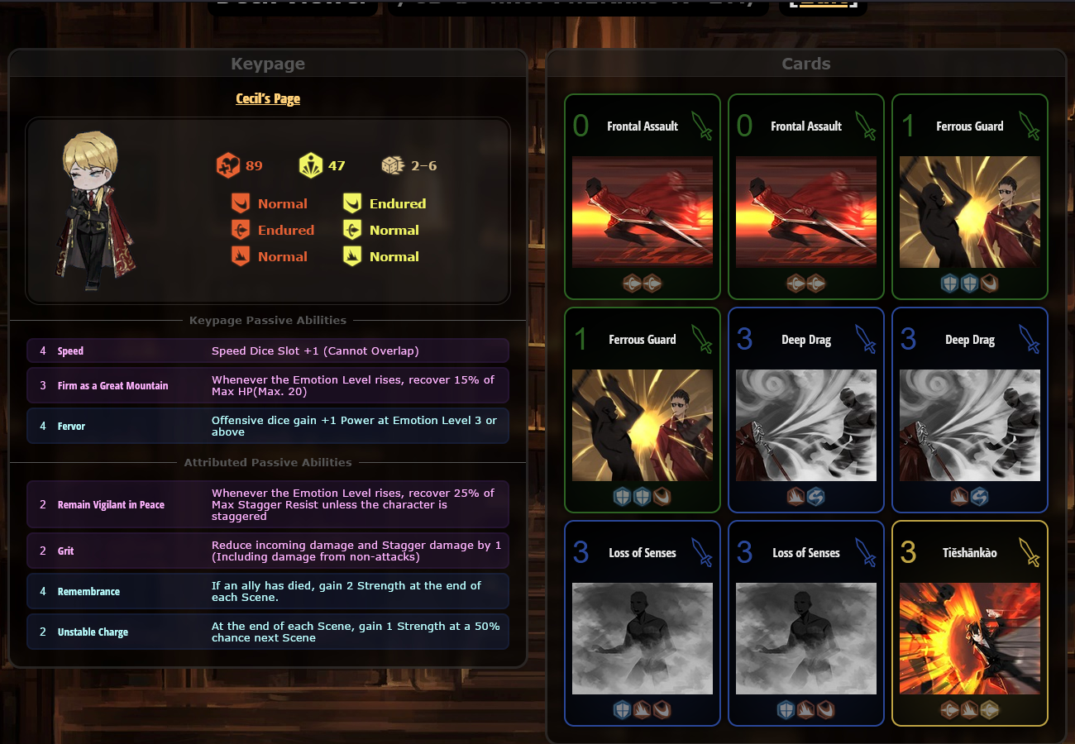Select the Grit attributed passive row
Viewport: 1075px width, 744px height.
click(268, 551)
